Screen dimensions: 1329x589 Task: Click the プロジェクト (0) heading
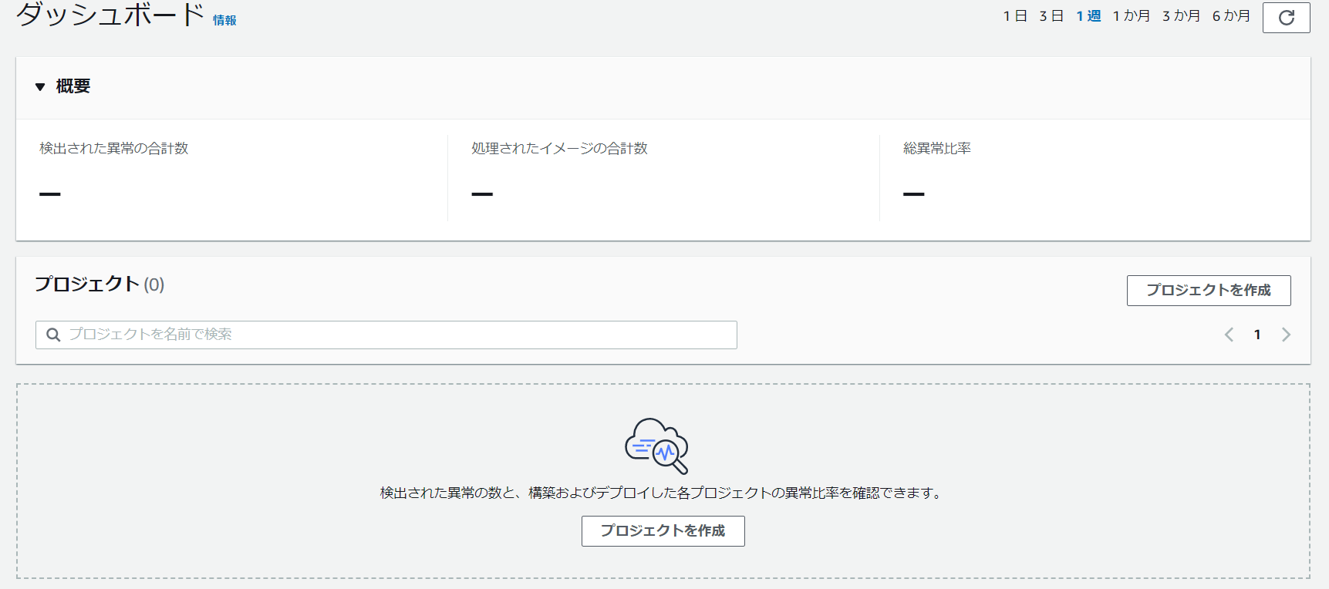100,284
